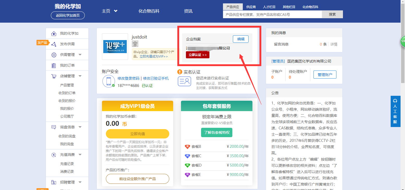The width and height of the screenshot is (405, 190).
Task: Click the 人工客服 headset icon
Action: click(x=395, y=101)
